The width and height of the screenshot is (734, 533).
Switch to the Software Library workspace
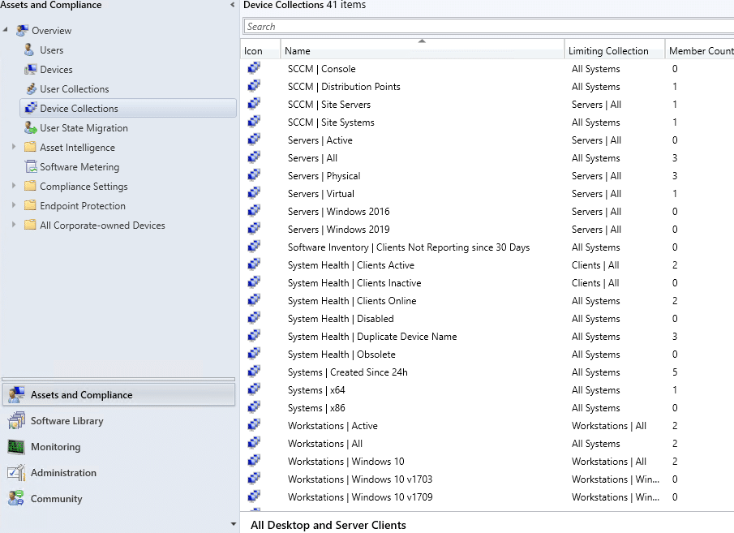click(x=18, y=420)
